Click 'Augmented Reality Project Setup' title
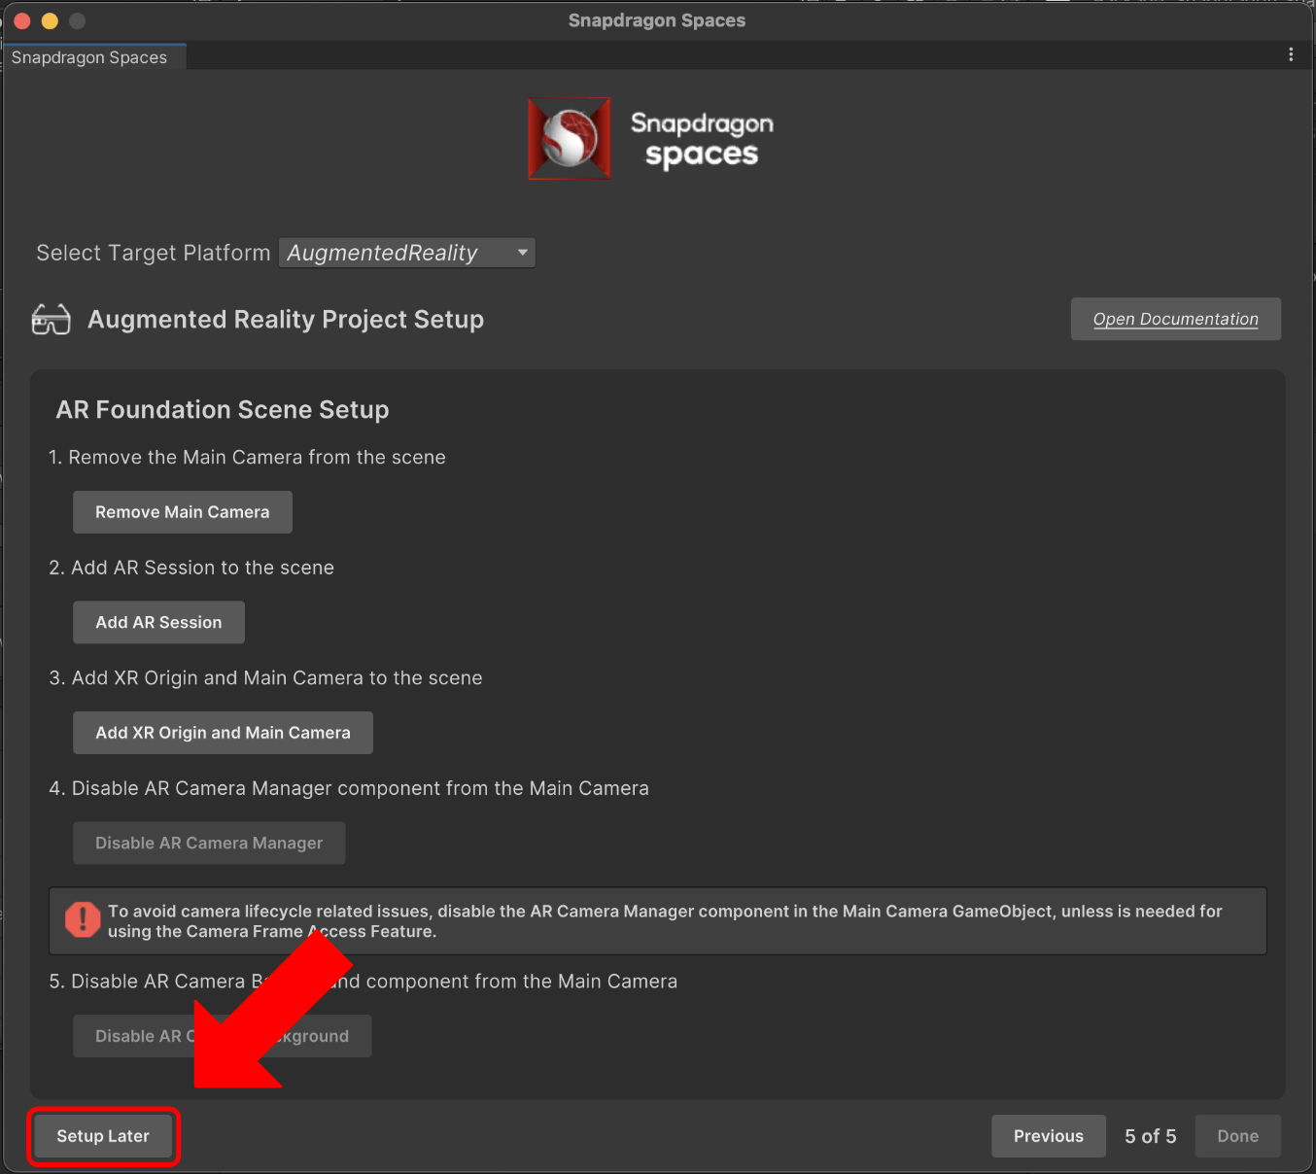Screen dimensions: 1316x1174 click(286, 320)
